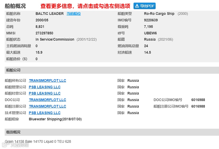Select the 船舶造价 ($) label

point(17,59)
